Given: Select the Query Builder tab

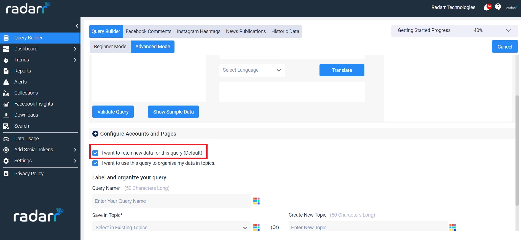Looking at the screenshot, I should (106, 31).
